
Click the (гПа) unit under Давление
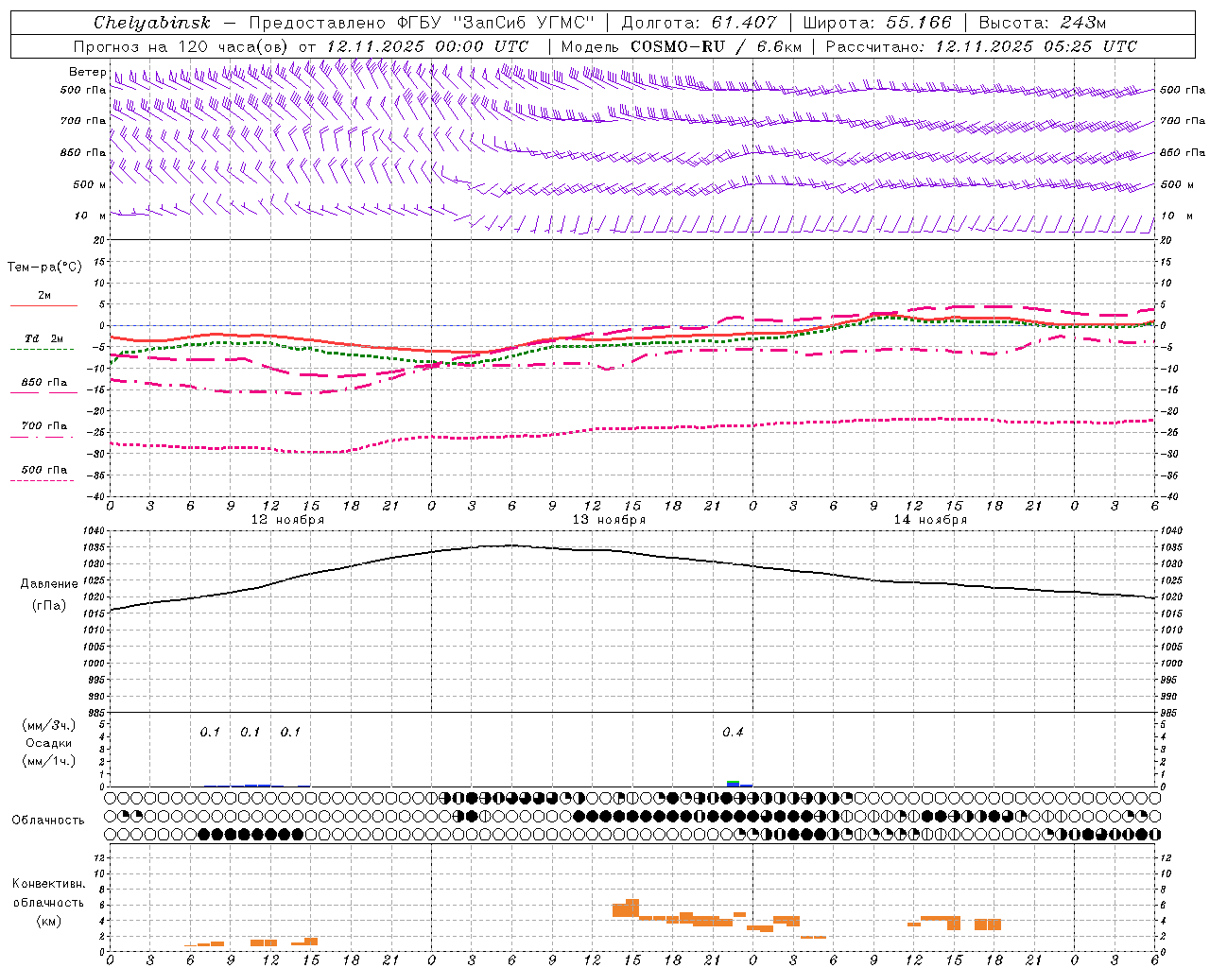click(x=48, y=606)
